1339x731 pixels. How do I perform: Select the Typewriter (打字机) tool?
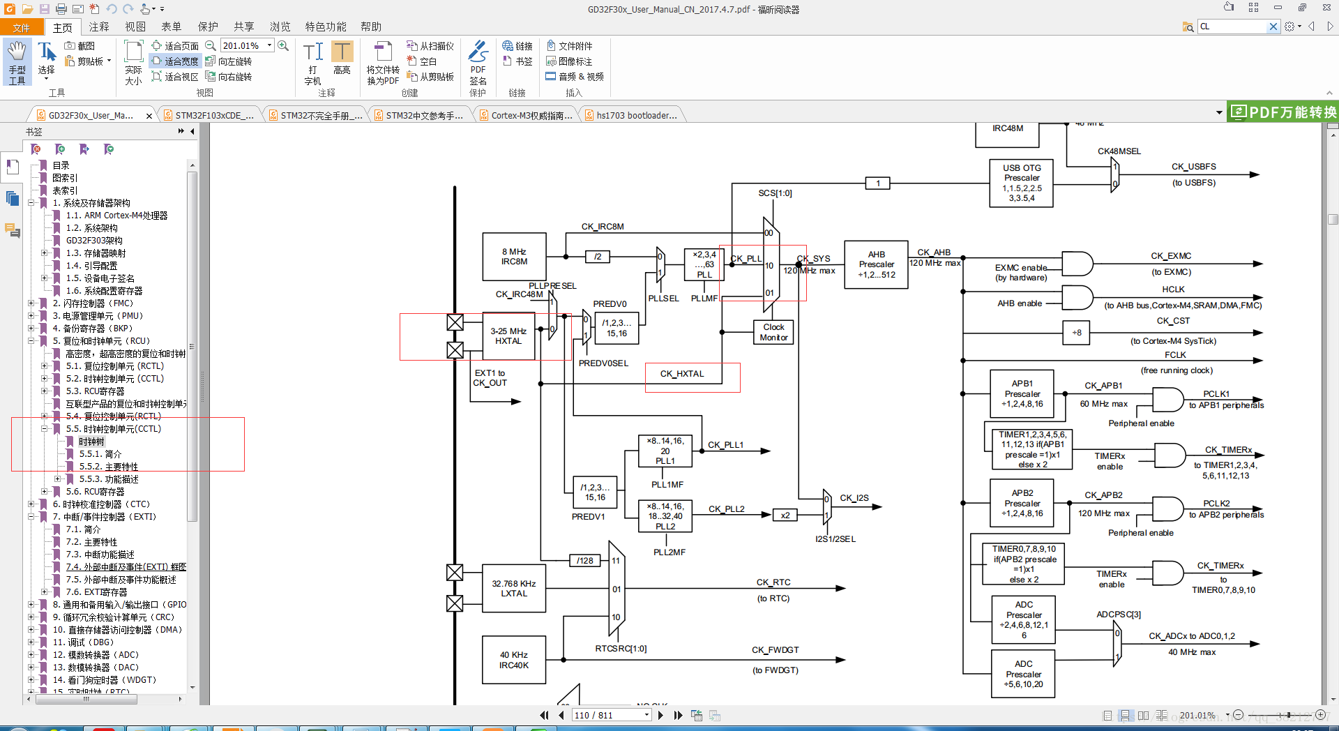[x=313, y=63]
